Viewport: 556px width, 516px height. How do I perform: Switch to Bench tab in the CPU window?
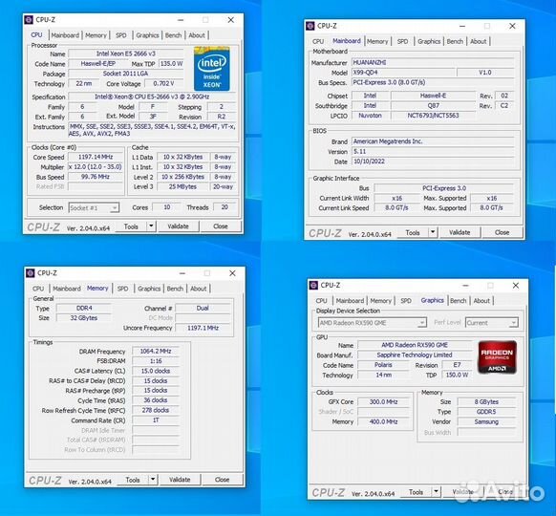point(174,35)
